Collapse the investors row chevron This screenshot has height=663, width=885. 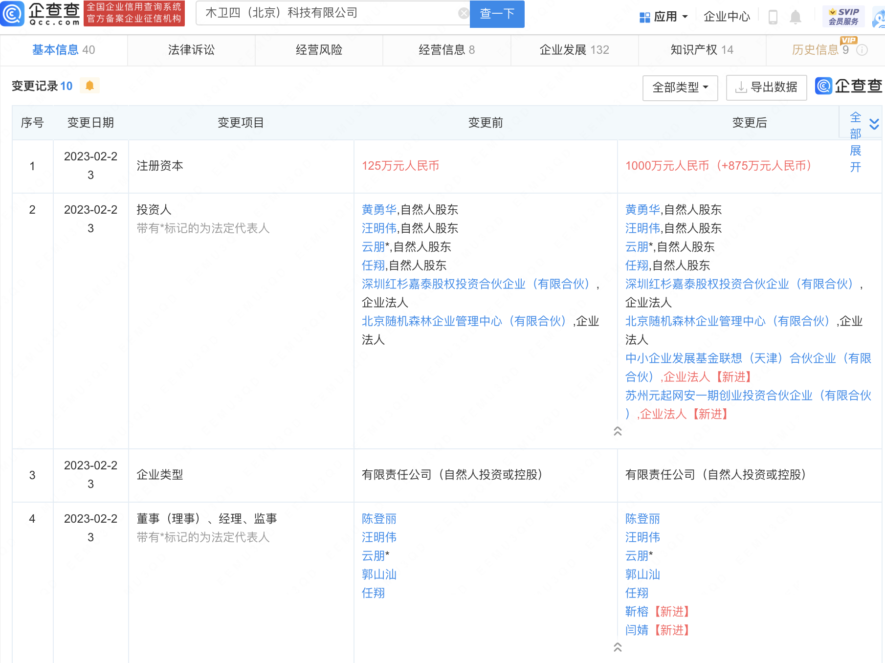click(618, 431)
